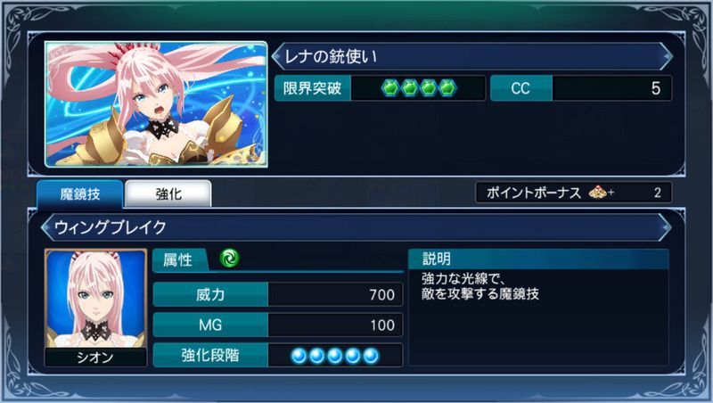Click right arrow of ウィングブレイク banner

[666, 227]
